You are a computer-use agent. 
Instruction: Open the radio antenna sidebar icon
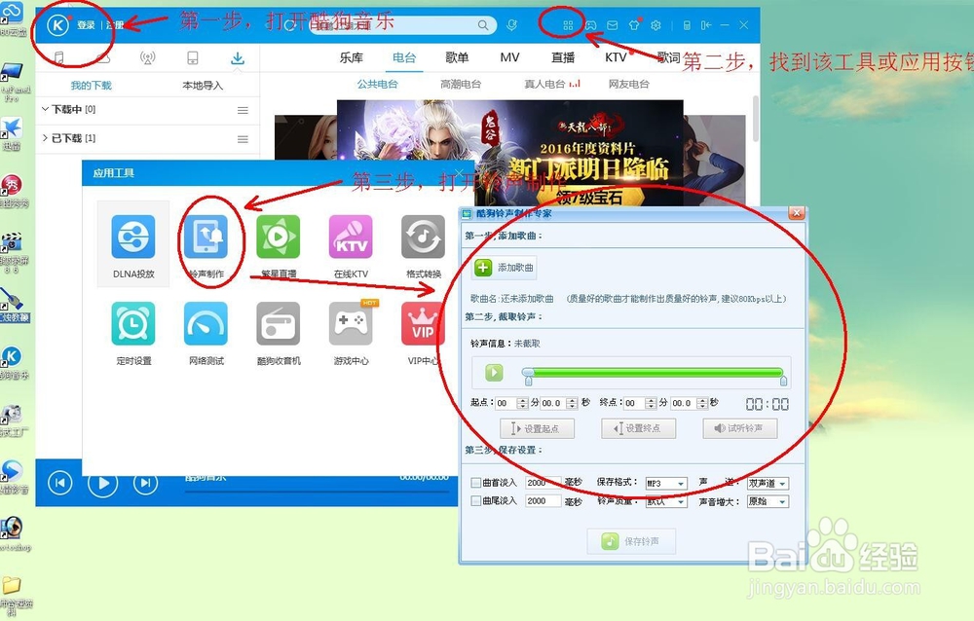(x=147, y=58)
